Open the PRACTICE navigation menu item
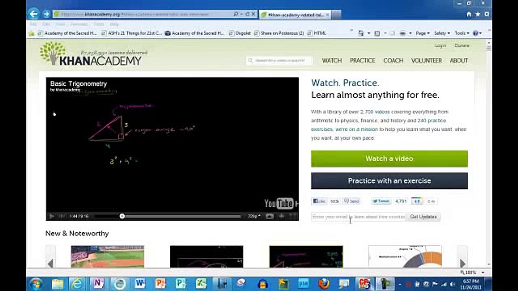This screenshot has width=518, height=291. click(362, 61)
